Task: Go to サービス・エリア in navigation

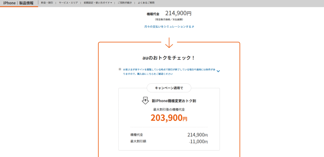Action: tap(68, 3)
